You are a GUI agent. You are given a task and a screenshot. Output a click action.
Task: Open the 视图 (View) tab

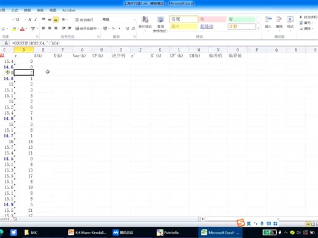tap(53, 10)
